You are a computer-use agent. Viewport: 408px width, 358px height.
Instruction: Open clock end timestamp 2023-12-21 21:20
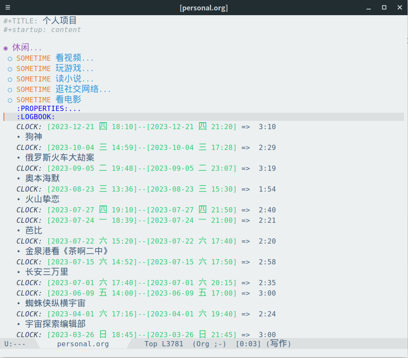pos(192,127)
